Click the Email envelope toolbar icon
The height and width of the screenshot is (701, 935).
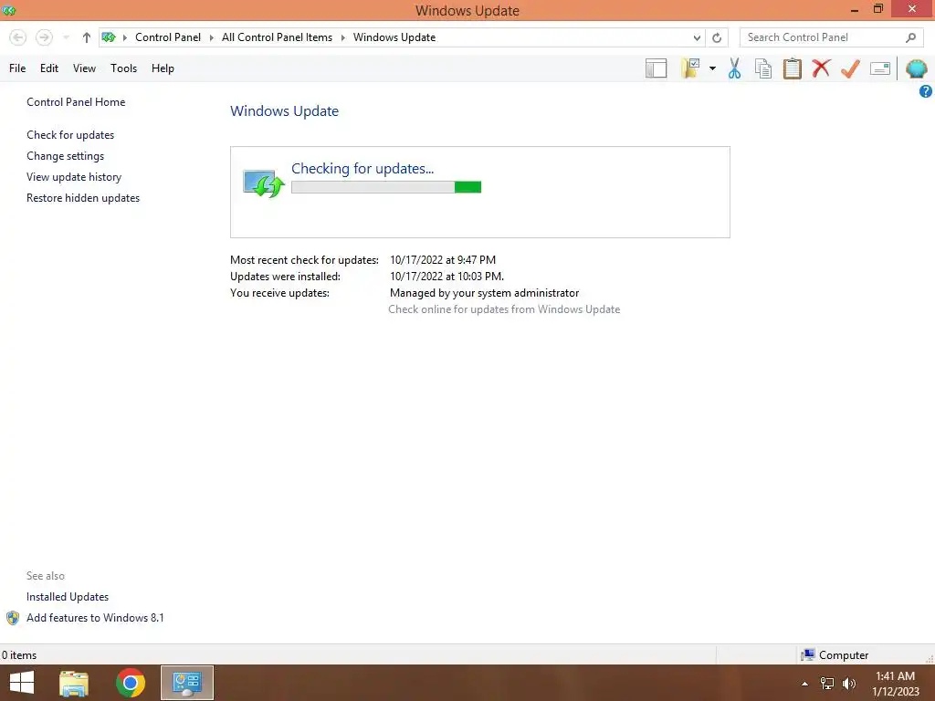point(880,68)
